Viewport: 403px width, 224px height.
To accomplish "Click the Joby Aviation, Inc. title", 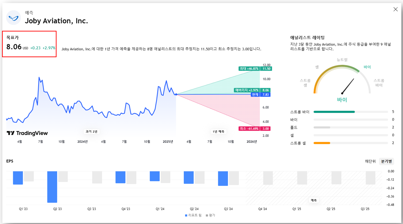I will 56,21.
